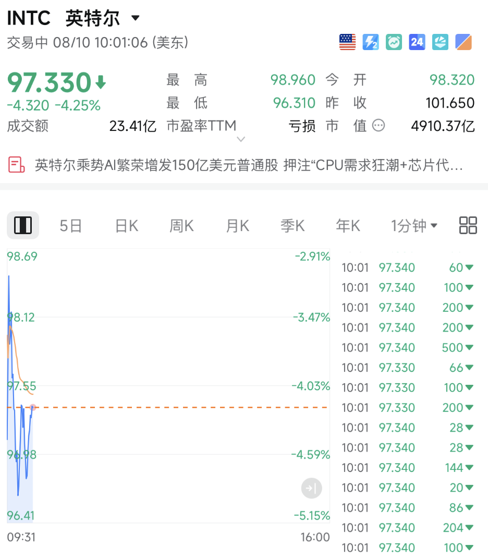This screenshot has height=559, width=488.
Task: Select the trade row with volume 500
Action: click(407, 348)
